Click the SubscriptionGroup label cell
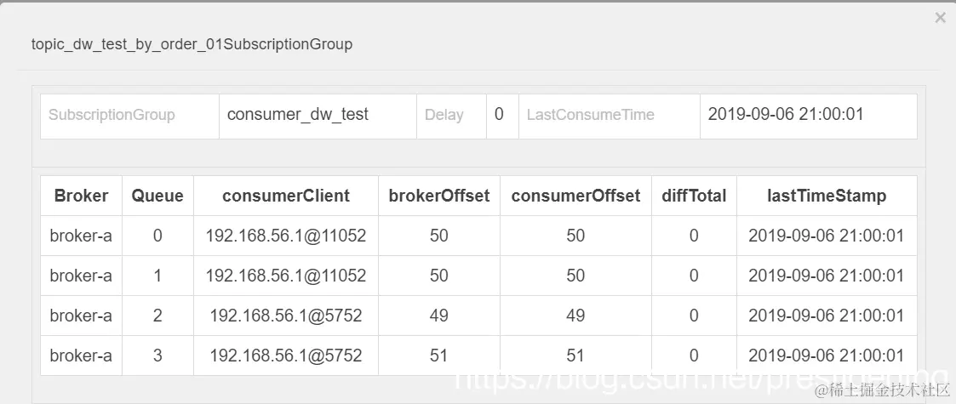The height and width of the screenshot is (404, 956). 112,115
